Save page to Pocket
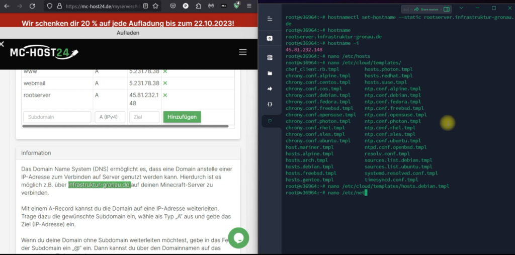 click(x=173, y=6)
